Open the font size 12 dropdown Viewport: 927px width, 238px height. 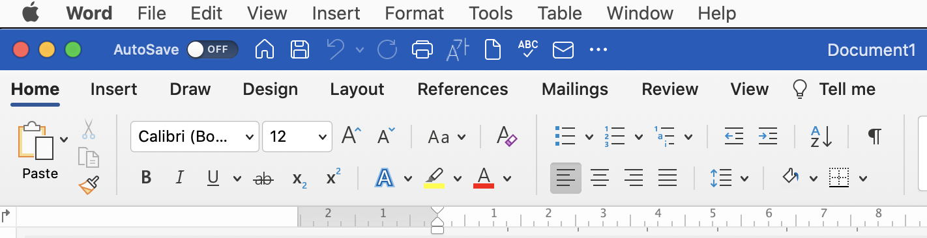click(297, 137)
